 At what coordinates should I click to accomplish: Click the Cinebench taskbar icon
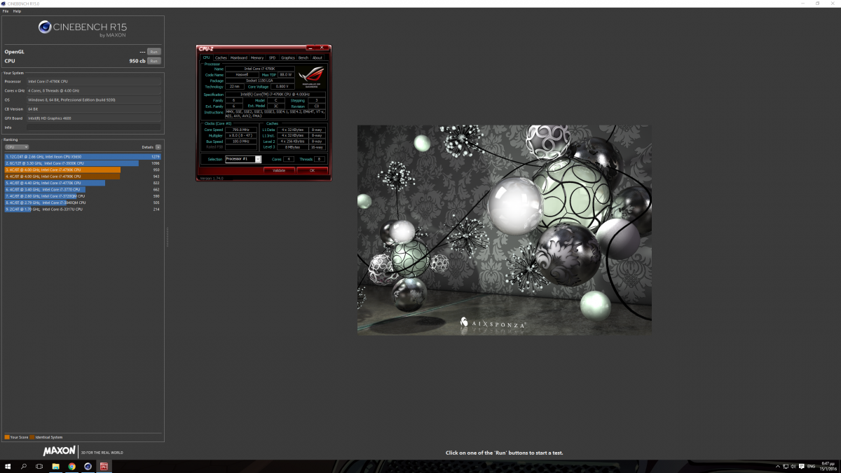point(88,466)
